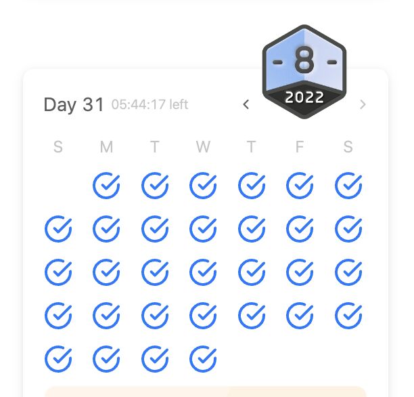Select the check for Thursday the 4th
This screenshot has height=397, width=414.
click(252, 186)
